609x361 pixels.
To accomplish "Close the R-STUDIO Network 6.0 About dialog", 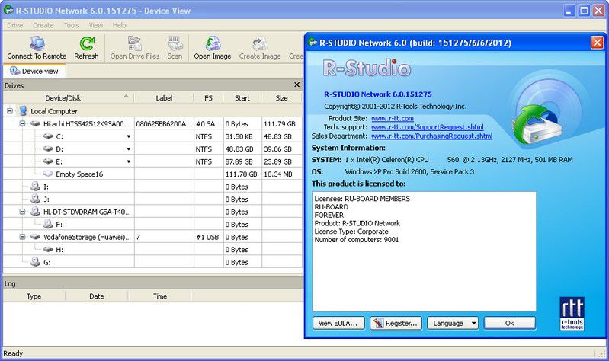I will coord(597,43).
